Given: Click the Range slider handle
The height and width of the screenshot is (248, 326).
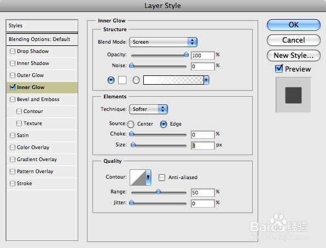Looking at the screenshot, I should click(x=158, y=192).
